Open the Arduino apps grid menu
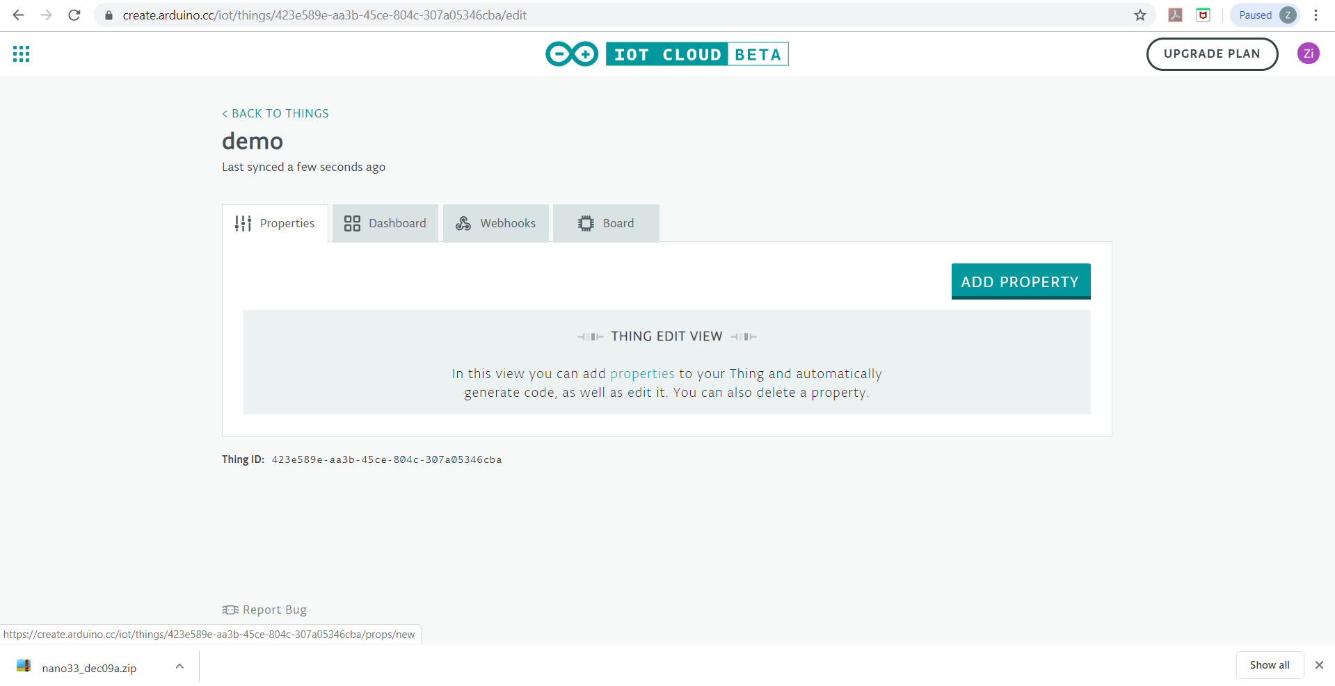1335x686 pixels. (21, 54)
